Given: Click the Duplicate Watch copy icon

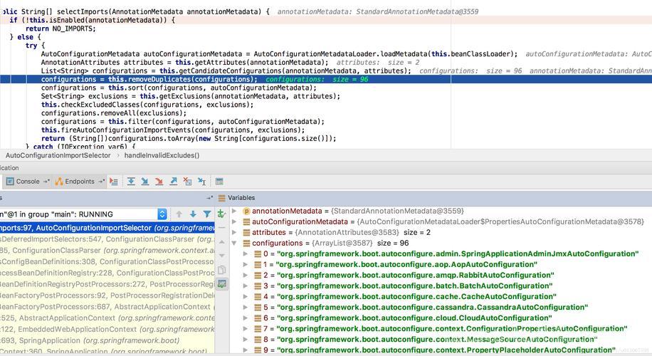Looking at the screenshot, I should 221,270.
